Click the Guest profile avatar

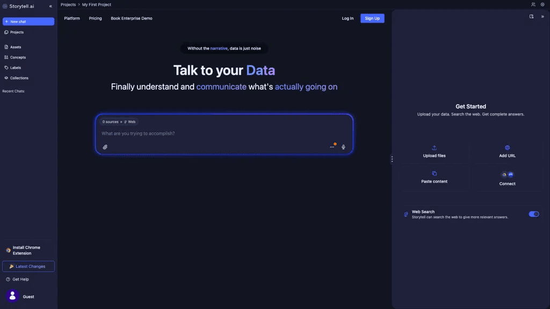(x=12, y=296)
